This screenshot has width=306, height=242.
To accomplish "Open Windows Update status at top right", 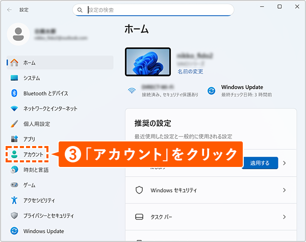I will (242, 90).
